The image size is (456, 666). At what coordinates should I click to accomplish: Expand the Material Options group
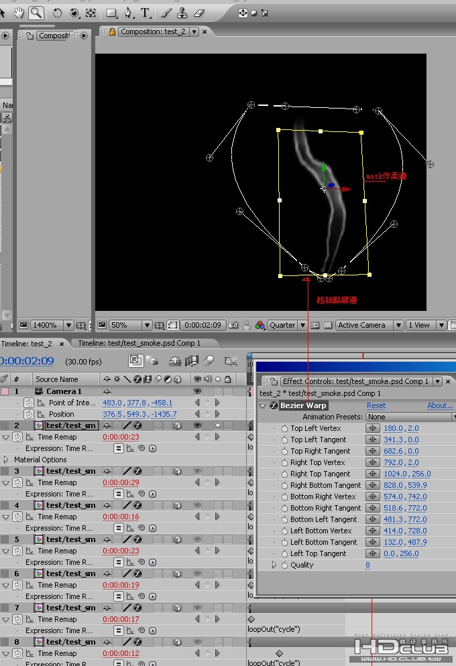pyautogui.click(x=6, y=460)
